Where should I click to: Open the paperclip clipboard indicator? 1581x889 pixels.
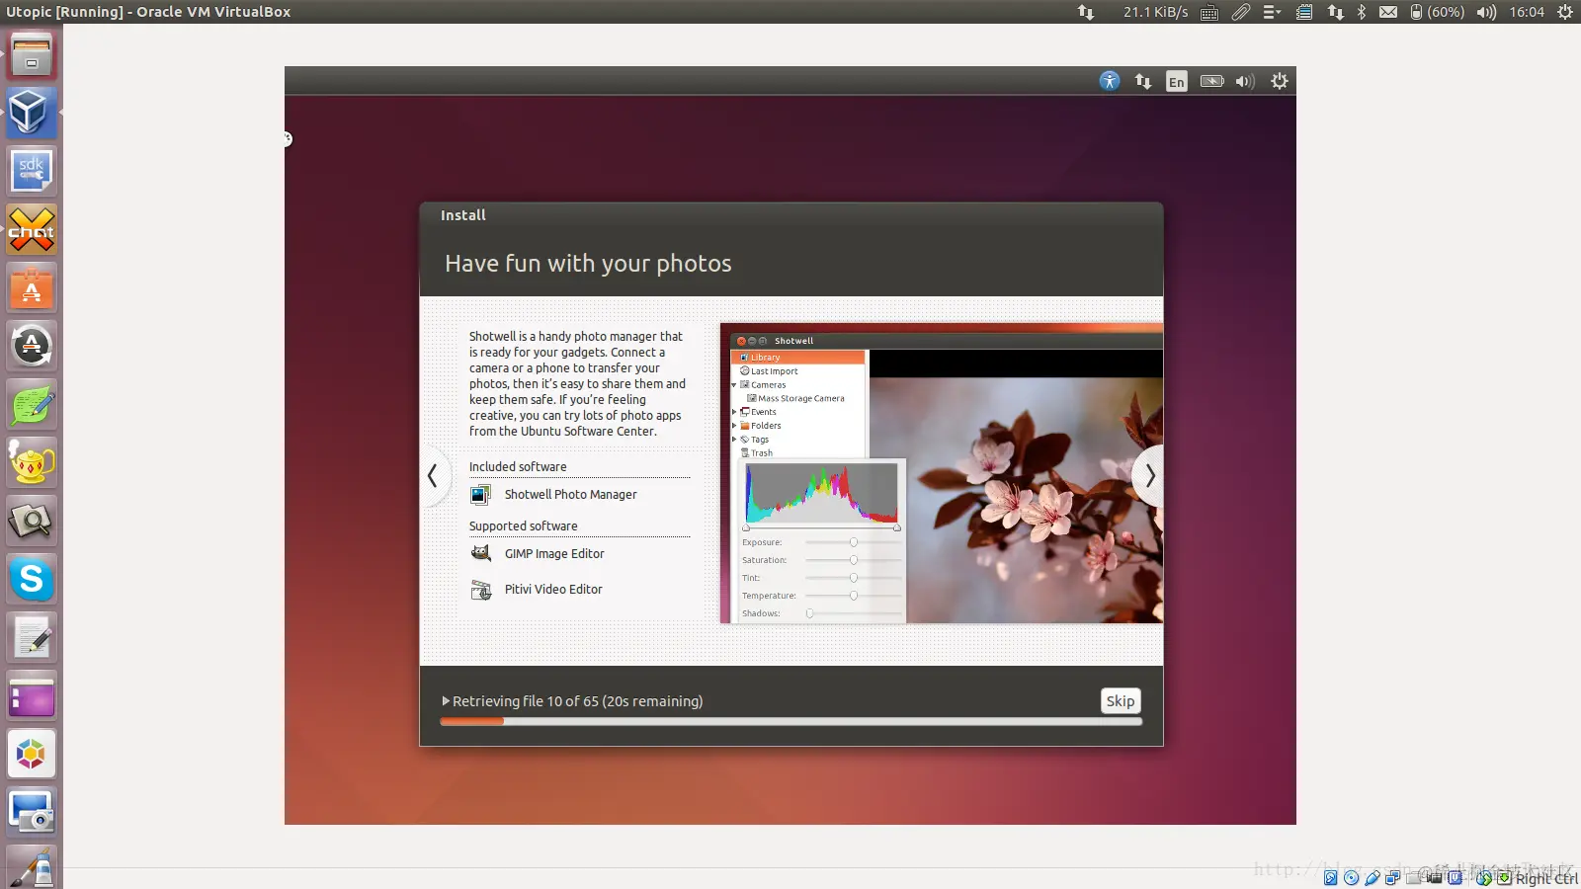coord(1241,12)
